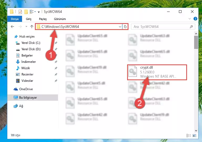
Task: Go forward with the right arrow
Action: click(x=20, y=27)
